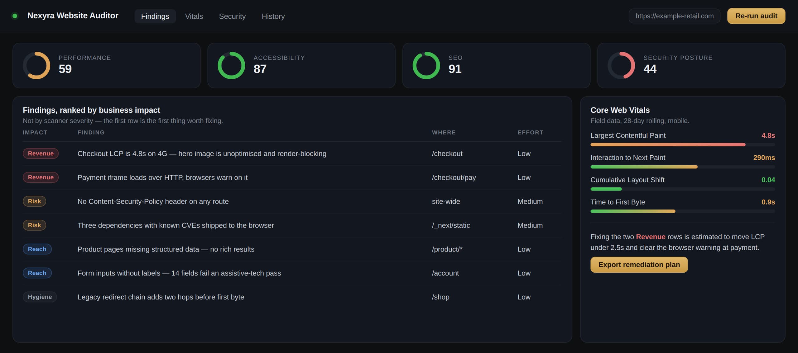798x353 pixels.
Task: Click the Time to First Byte bar
Action: click(682, 211)
